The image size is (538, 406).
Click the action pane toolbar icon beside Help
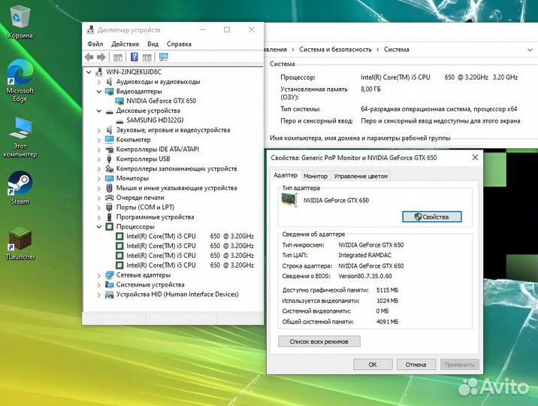pyautogui.click(x=147, y=57)
